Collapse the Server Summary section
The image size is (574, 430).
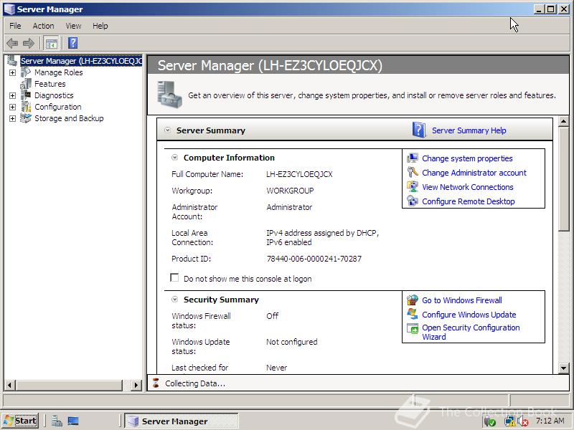pyautogui.click(x=167, y=130)
